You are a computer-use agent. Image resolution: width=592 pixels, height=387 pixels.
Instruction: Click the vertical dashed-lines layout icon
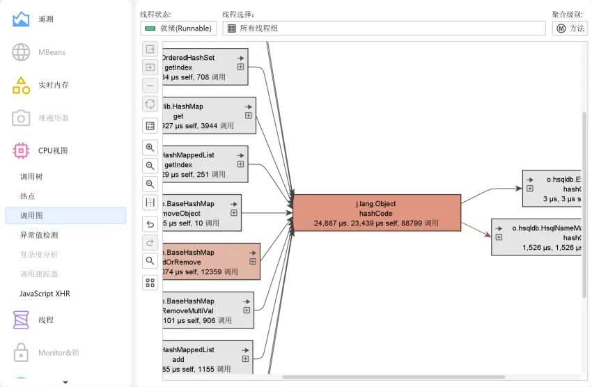pos(150,203)
